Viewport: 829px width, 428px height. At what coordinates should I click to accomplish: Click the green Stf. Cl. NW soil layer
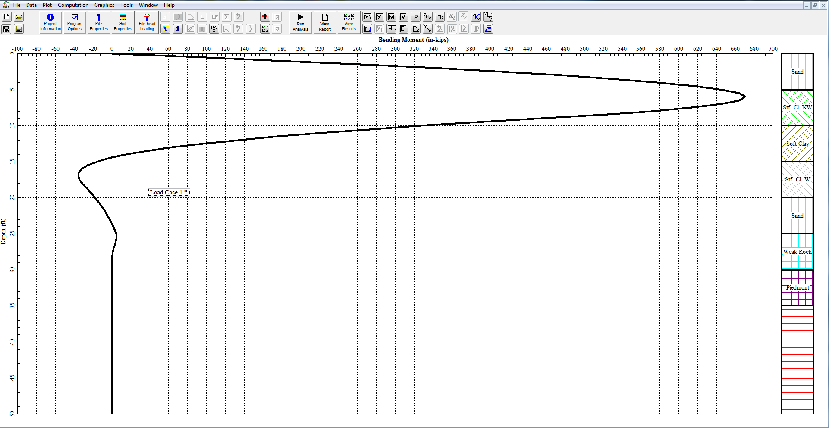pos(797,107)
